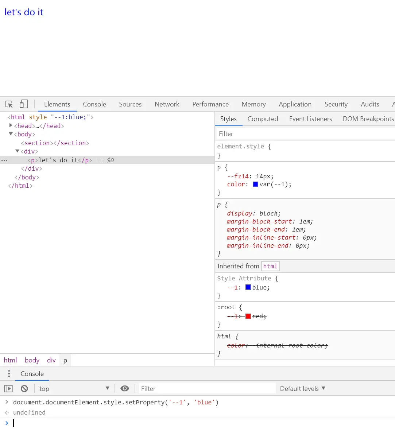Focus the console Filter input field
Image resolution: width=395 pixels, height=435 pixels.
pyautogui.click(x=207, y=388)
